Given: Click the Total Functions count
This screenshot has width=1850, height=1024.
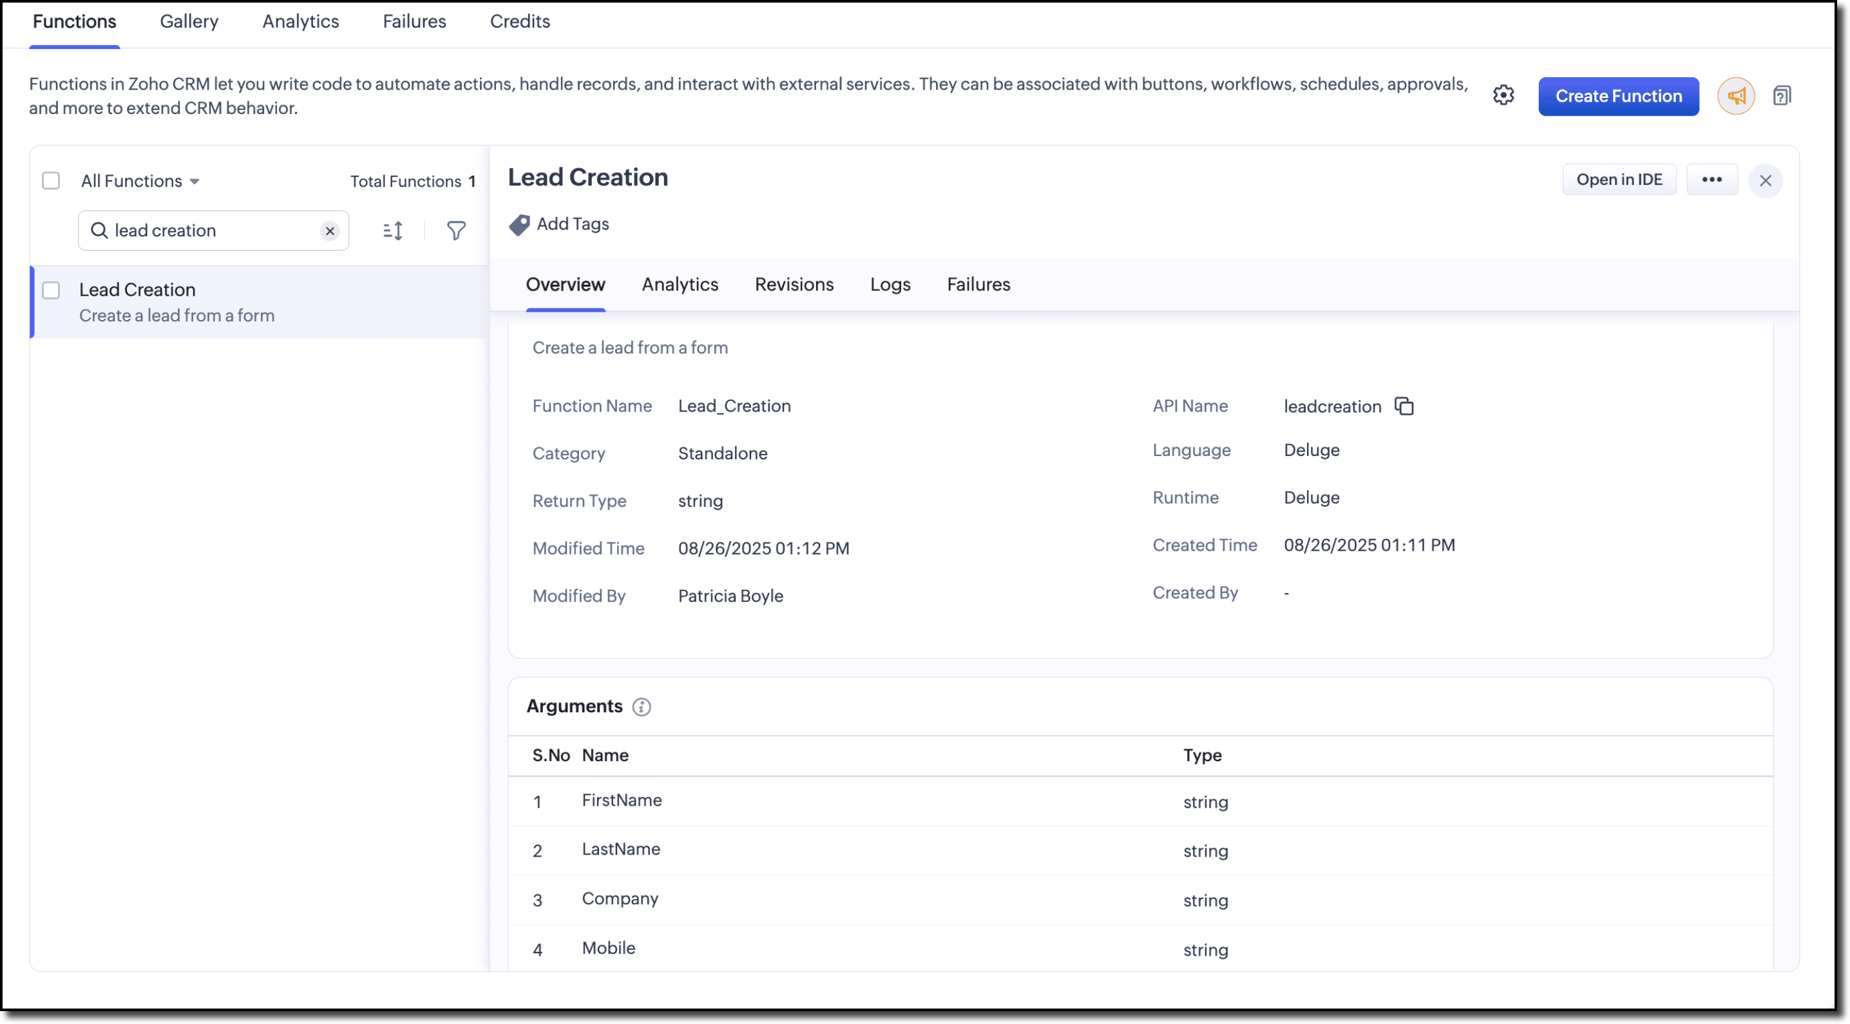Looking at the screenshot, I should [412, 182].
